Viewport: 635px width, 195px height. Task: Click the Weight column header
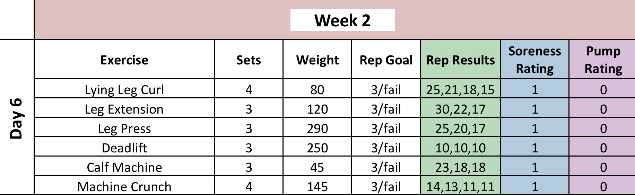(x=317, y=60)
